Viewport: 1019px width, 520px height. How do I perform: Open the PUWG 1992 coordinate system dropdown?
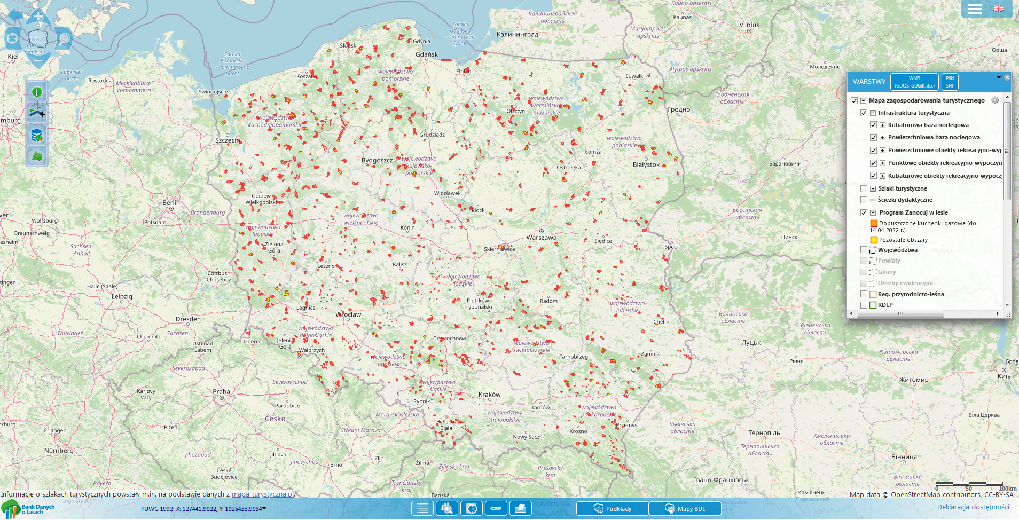pos(264,509)
